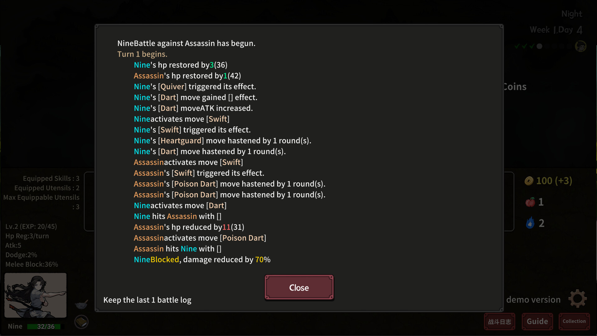Click Nine's character portrait
This screenshot has height=336, width=597.
35,295
